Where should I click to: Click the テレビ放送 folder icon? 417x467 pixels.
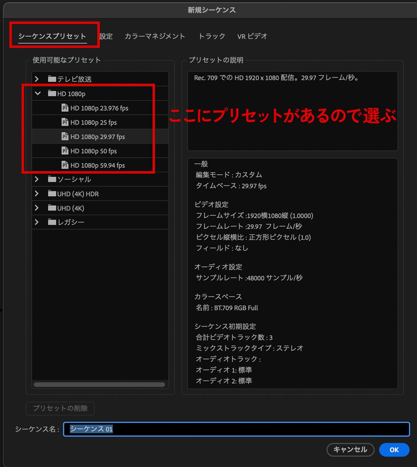point(52,79)
